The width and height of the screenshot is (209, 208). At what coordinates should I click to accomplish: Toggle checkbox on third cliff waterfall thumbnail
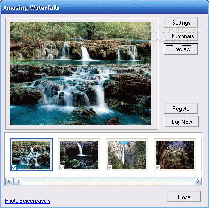pos(109,167)
